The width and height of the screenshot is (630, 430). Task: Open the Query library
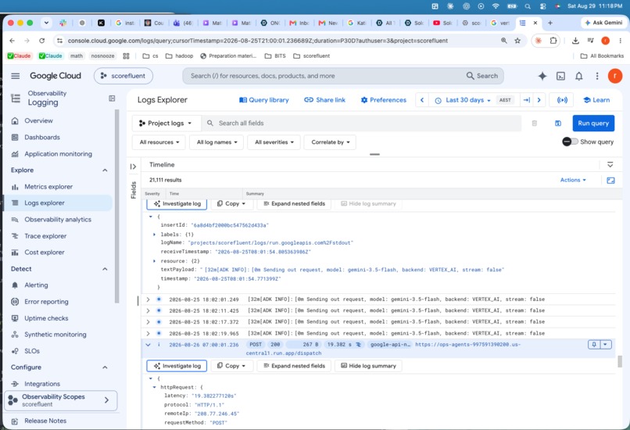[x=264, y=100]
